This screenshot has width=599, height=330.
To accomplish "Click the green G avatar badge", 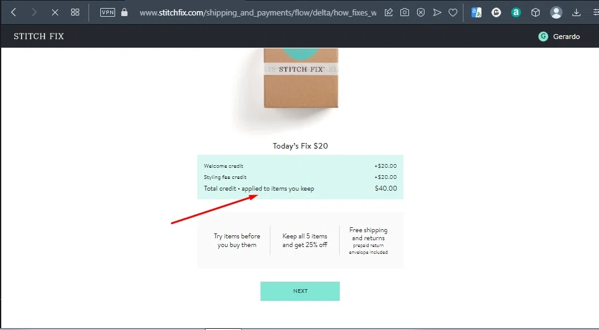I will coord(543,37).
